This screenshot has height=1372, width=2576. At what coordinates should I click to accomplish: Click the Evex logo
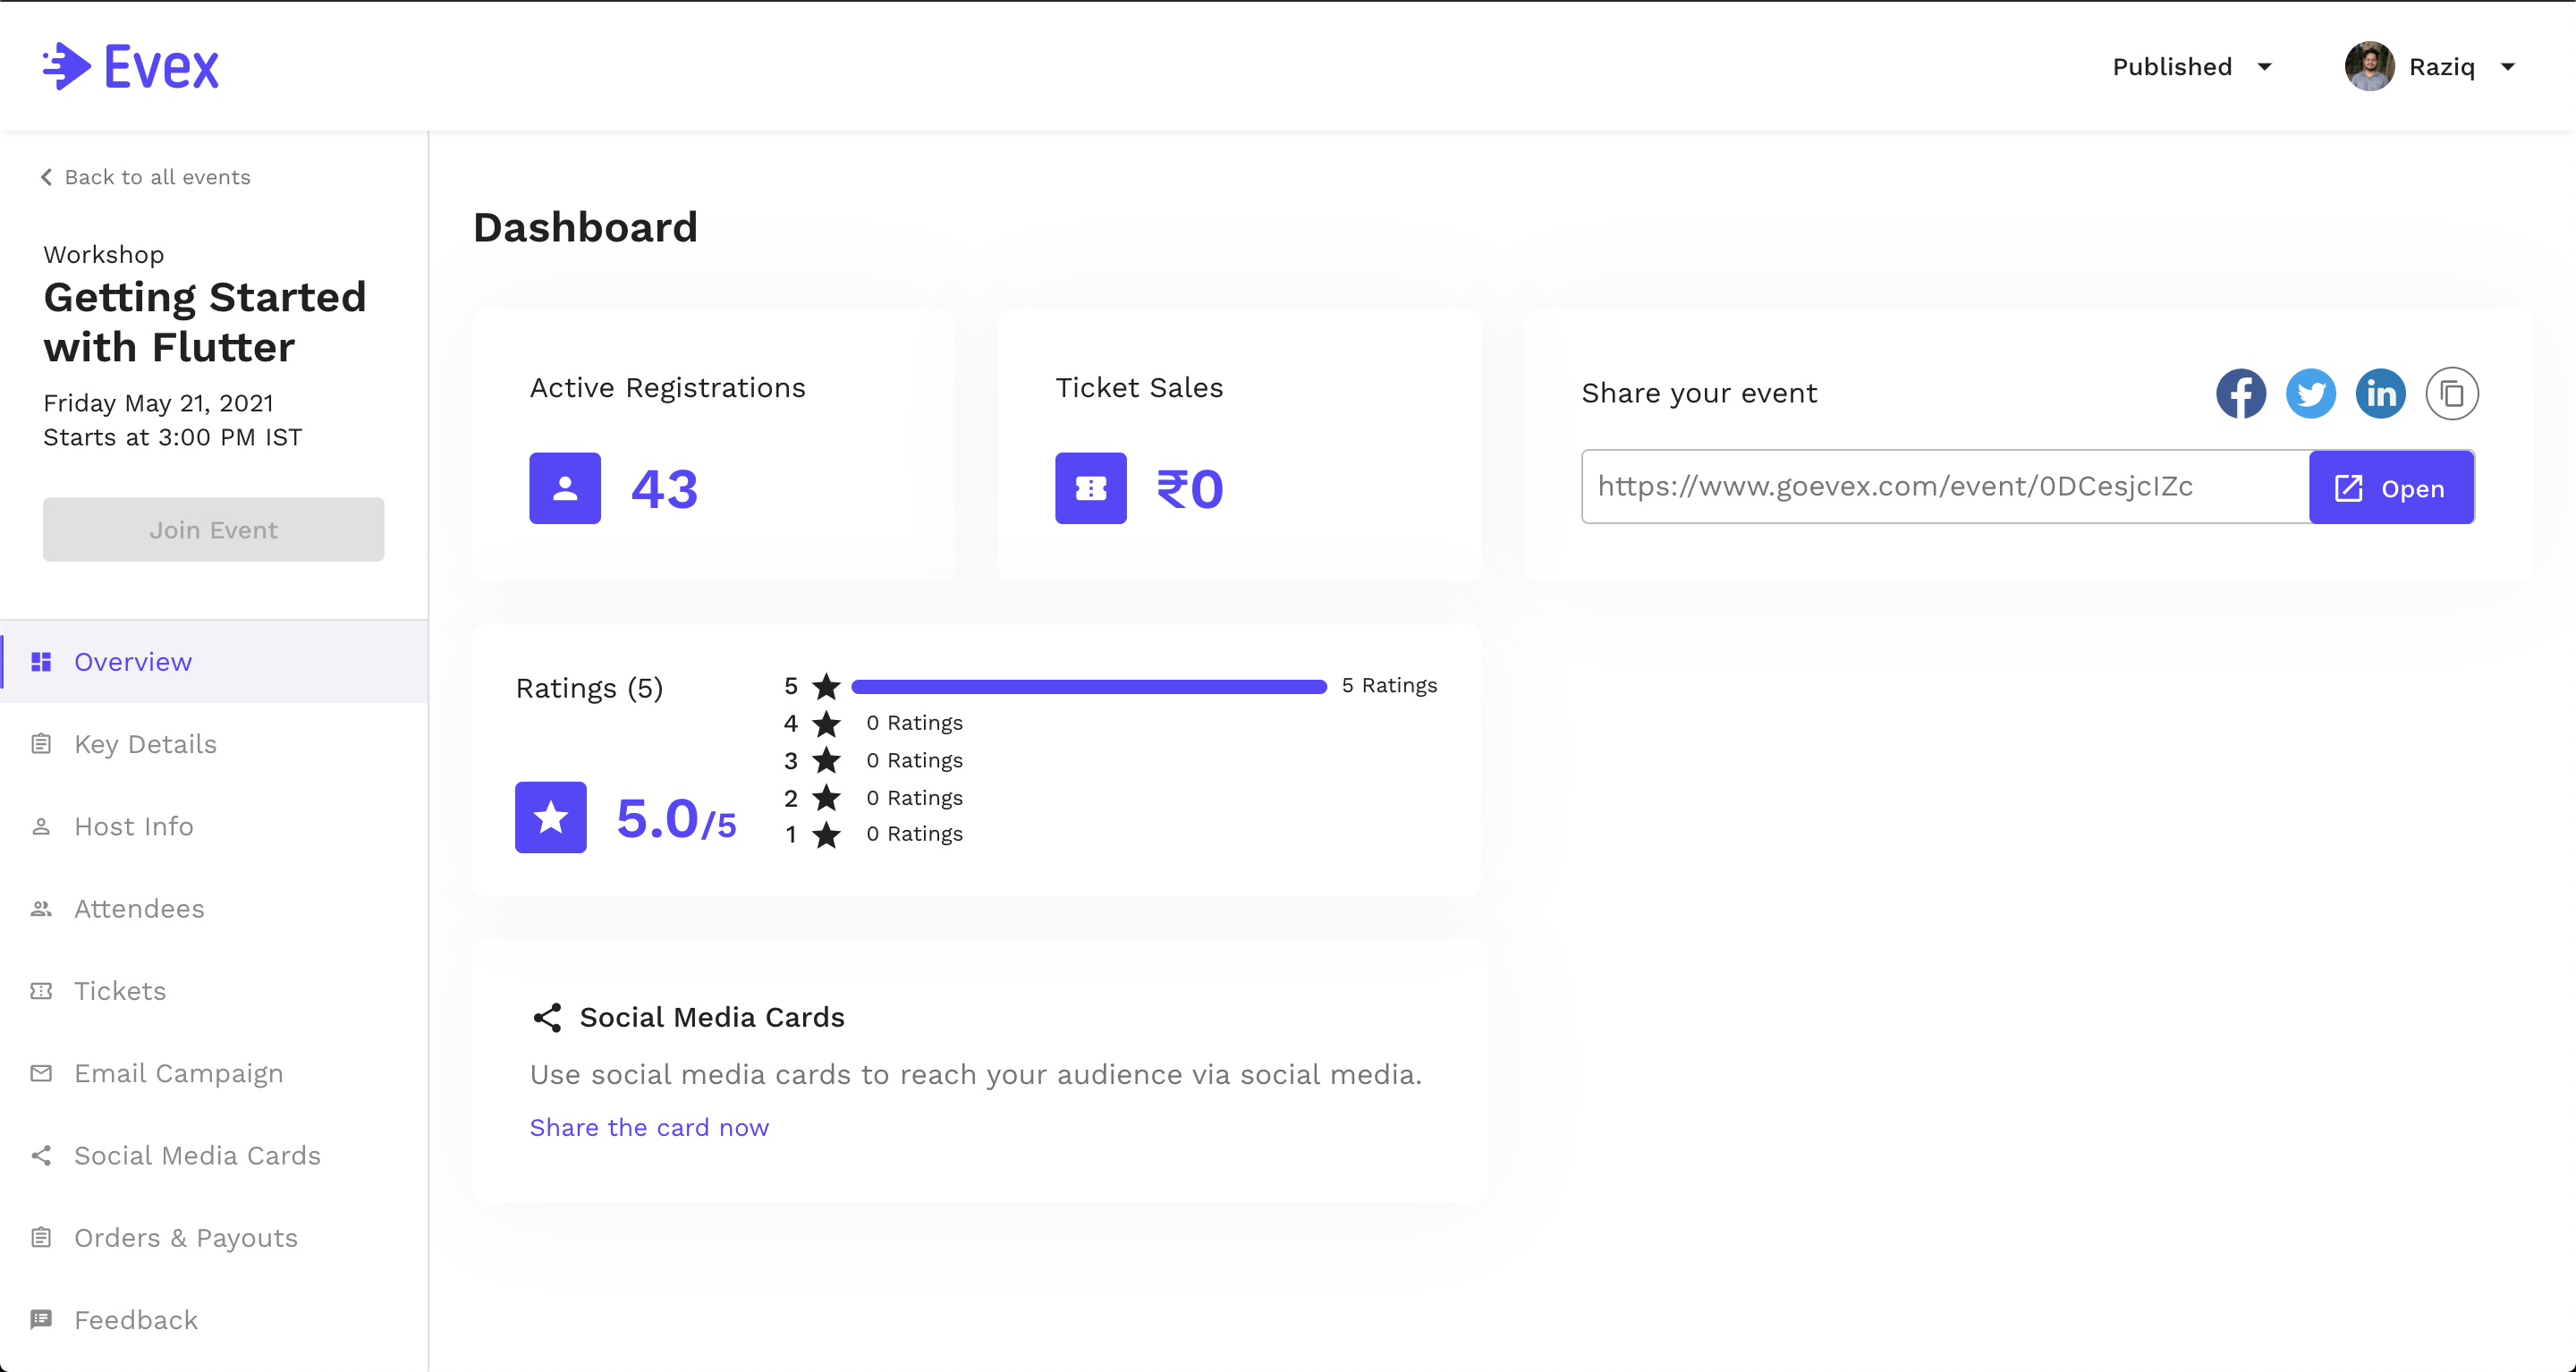point(131,66)
